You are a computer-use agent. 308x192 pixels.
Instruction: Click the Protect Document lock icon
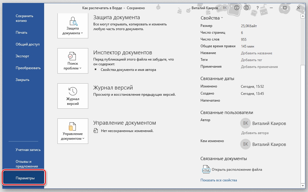[x=73, y=21]
